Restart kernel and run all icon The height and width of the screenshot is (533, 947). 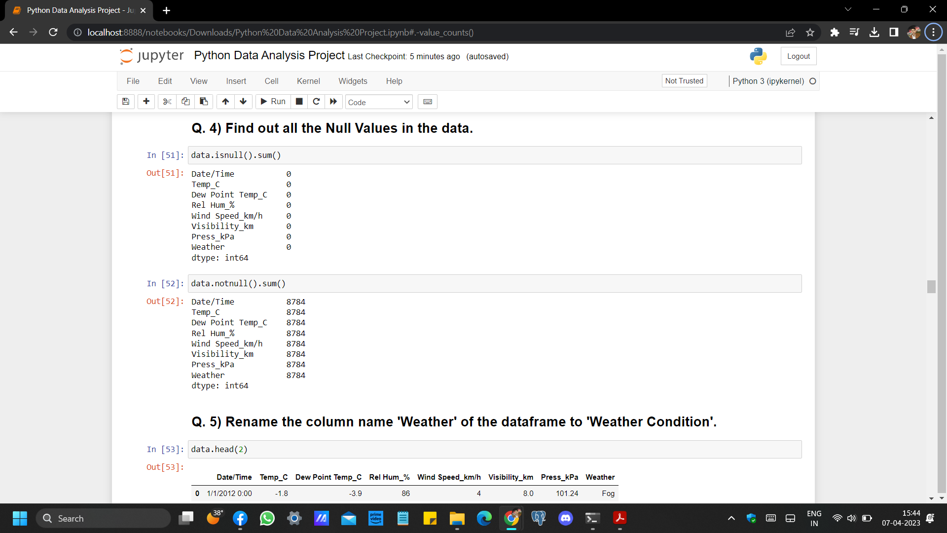[x=333, y=102]
